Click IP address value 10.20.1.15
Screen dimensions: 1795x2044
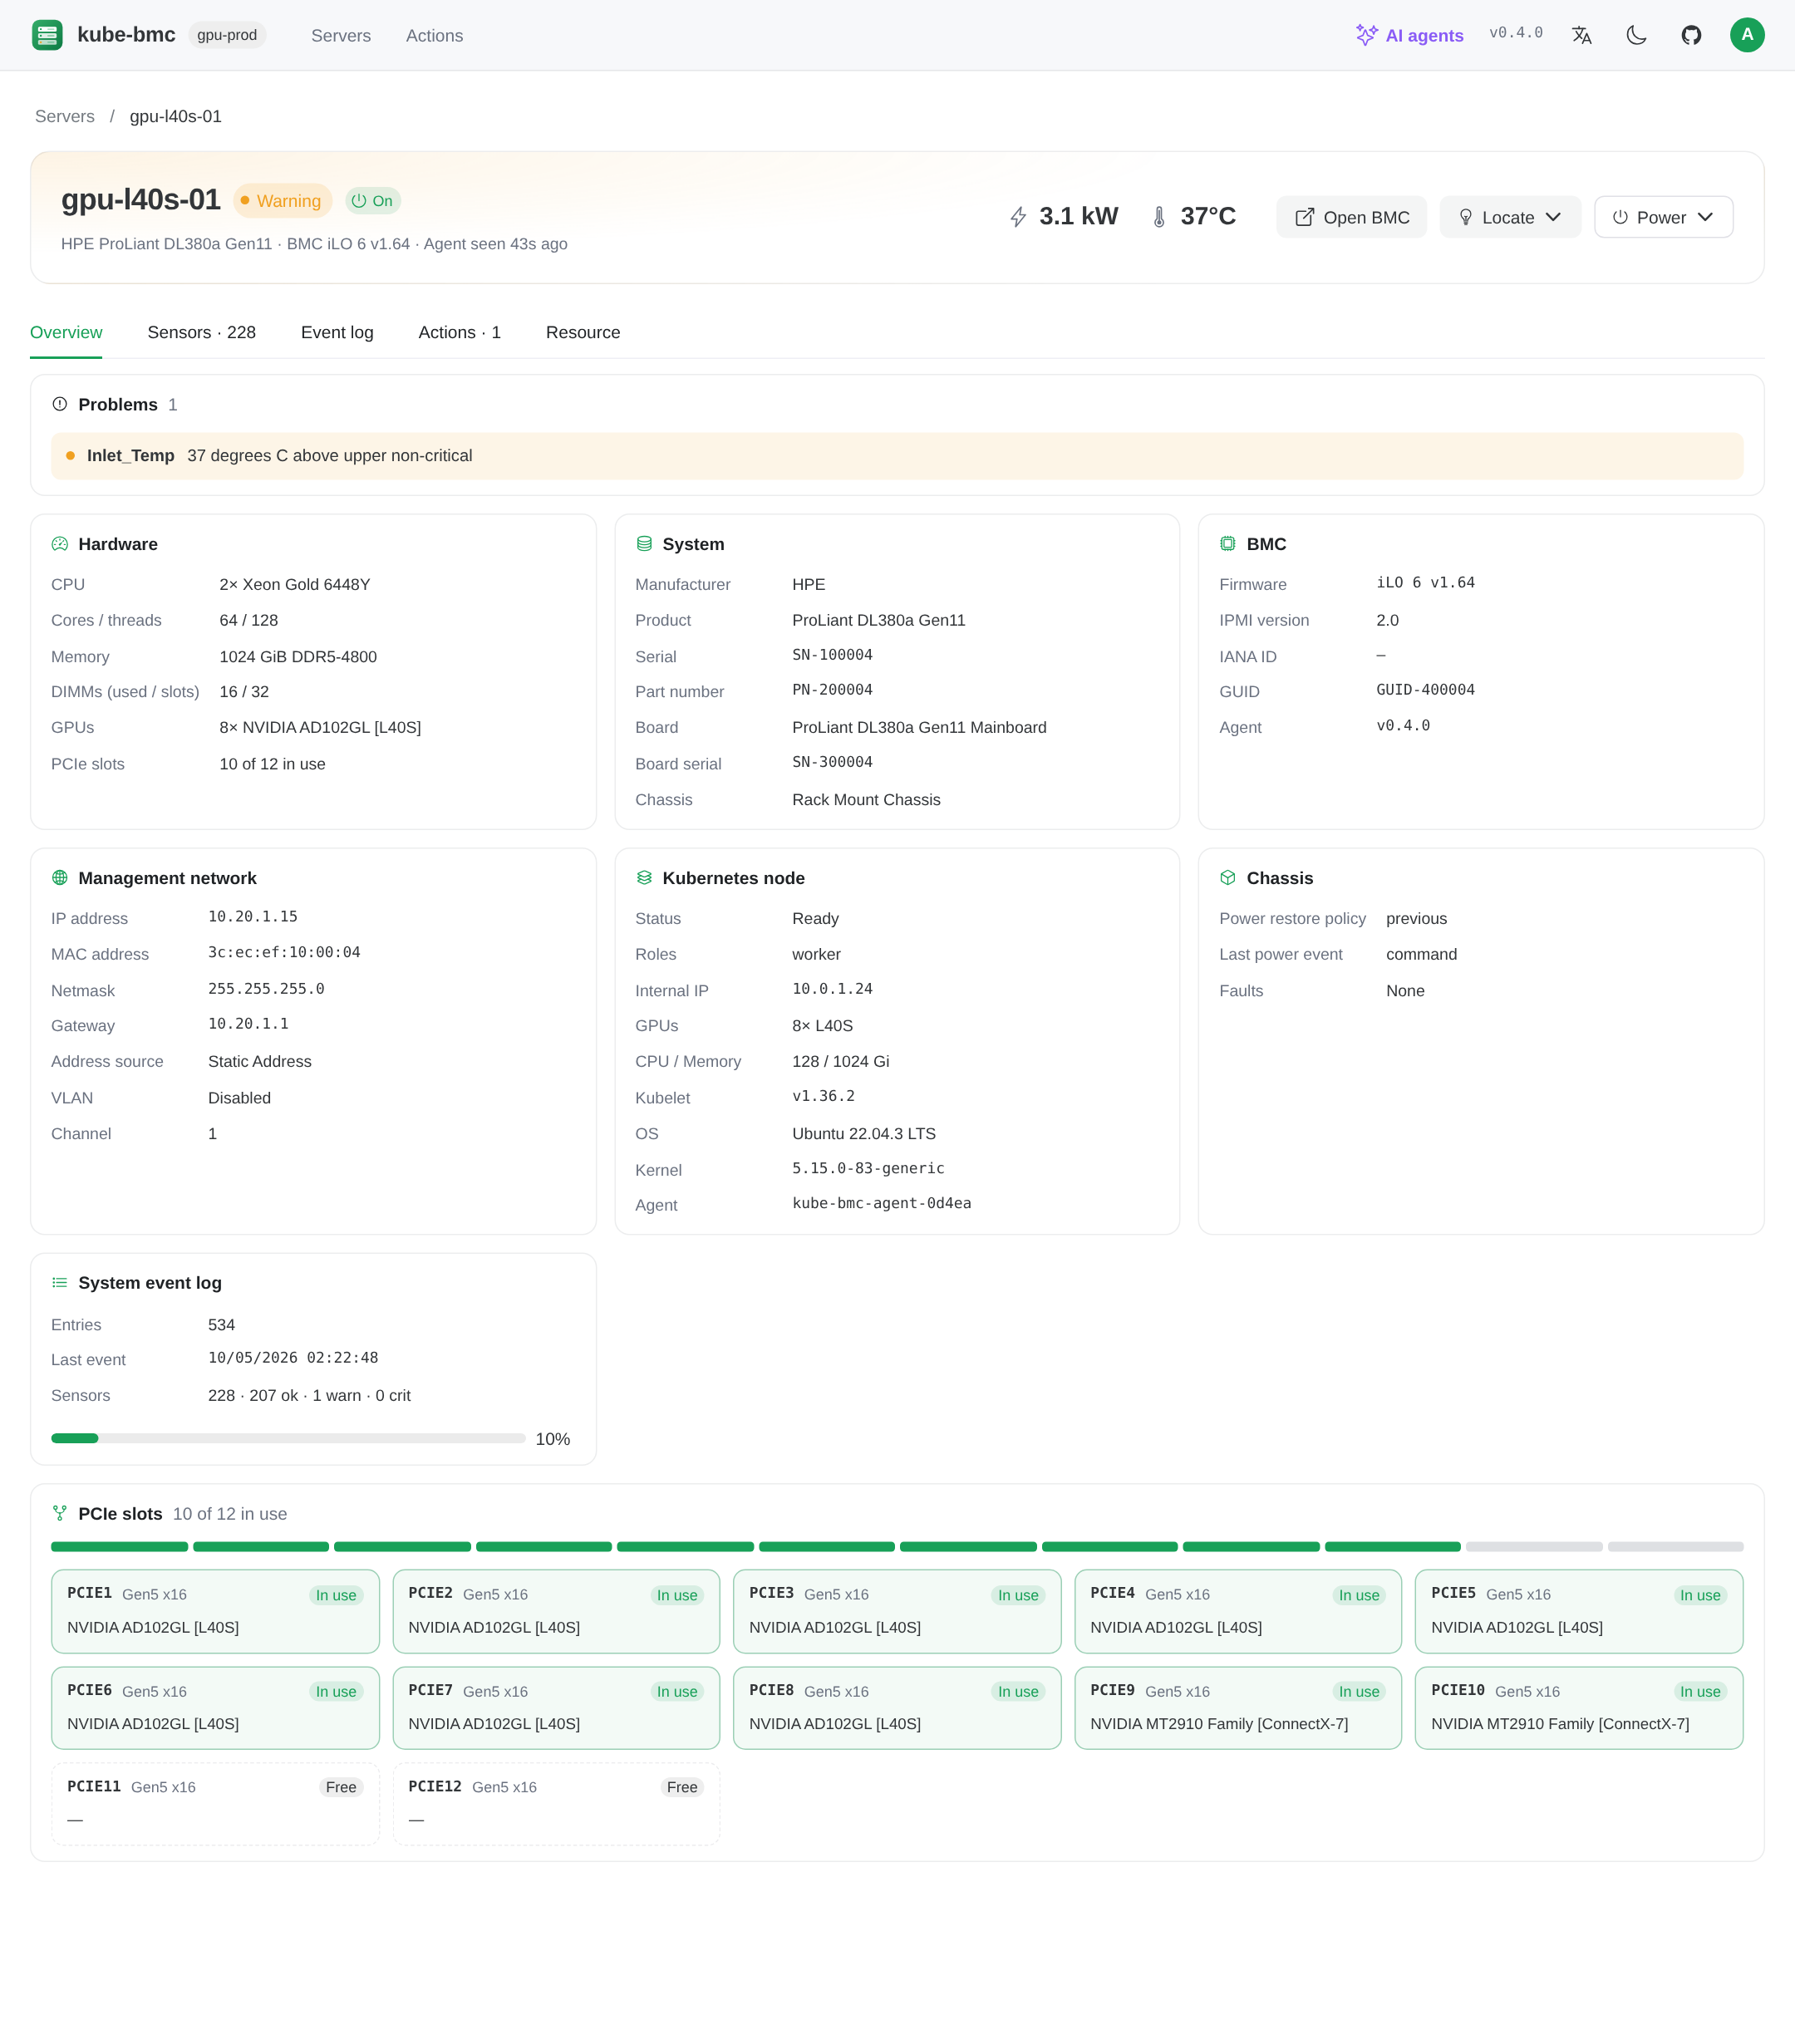pos(253,917)
